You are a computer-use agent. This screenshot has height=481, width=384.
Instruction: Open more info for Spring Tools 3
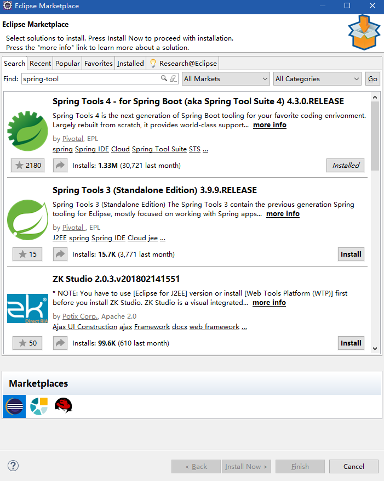tap(283, 214)
